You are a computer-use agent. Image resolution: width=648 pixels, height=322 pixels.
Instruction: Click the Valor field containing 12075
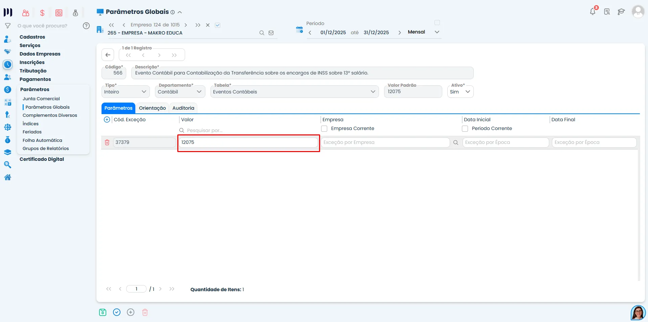(x=248, y=143)
